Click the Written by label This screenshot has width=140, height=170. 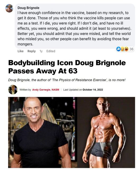click(25, 90)
